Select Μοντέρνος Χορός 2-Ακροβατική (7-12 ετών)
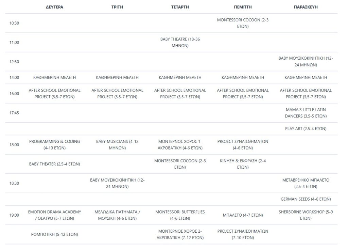 pos(180,234)
